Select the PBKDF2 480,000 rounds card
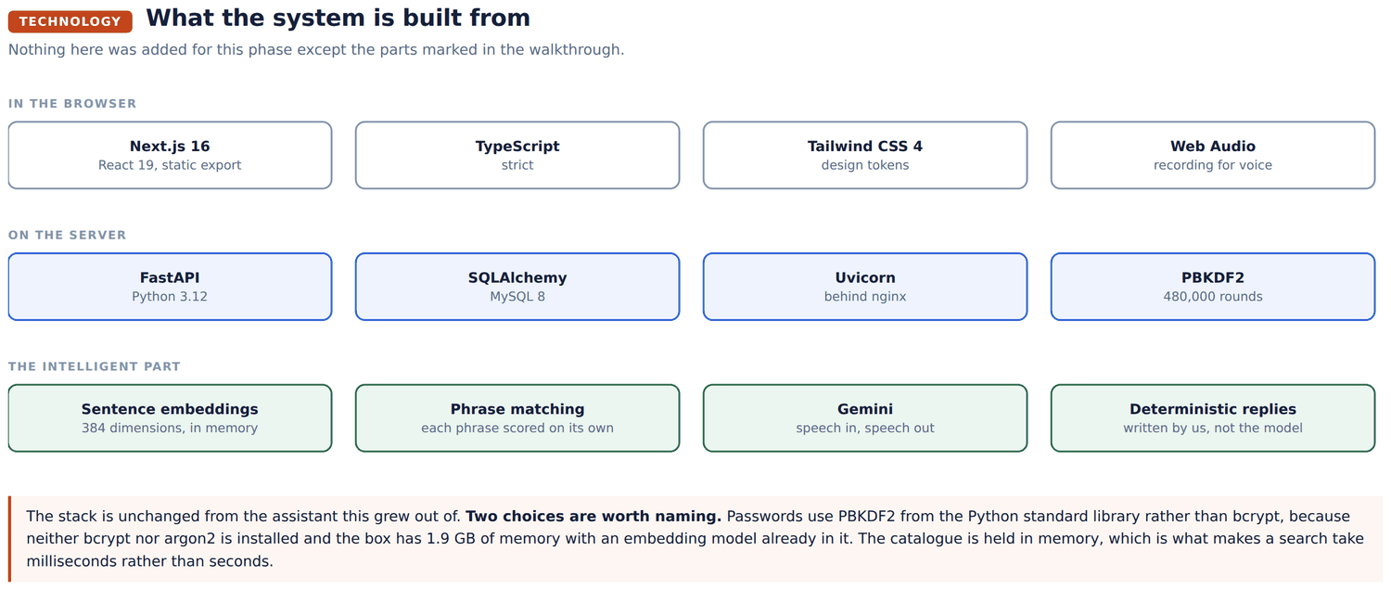The height and width of the screenshot is (590, 1391). point(1213,287)
